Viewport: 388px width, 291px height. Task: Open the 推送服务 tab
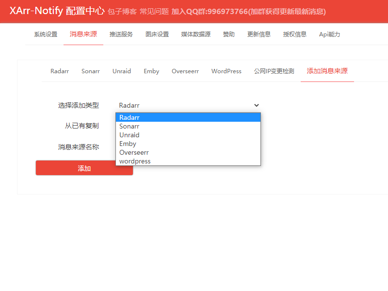[x=120, y=34]
